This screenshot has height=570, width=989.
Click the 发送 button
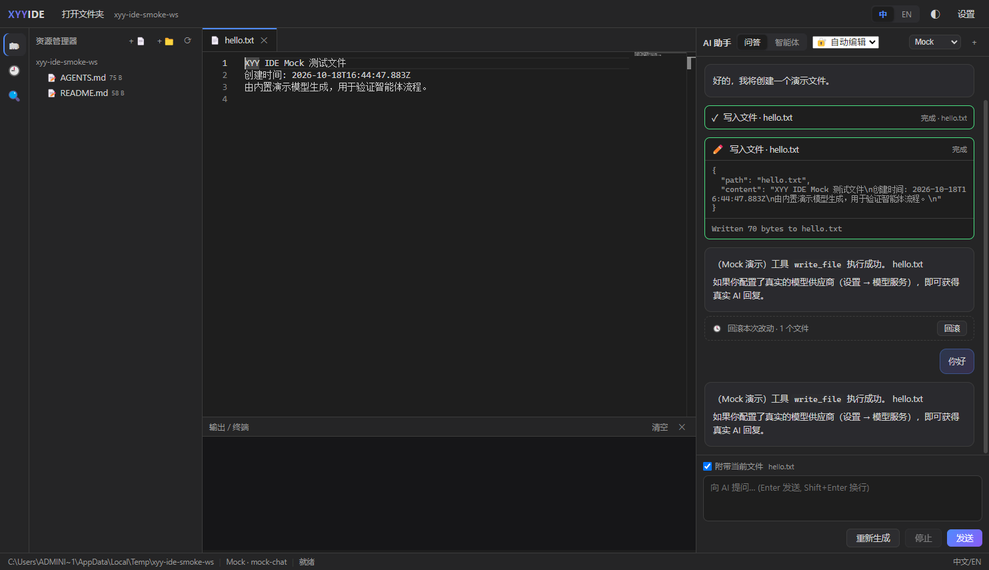[964, 538]
